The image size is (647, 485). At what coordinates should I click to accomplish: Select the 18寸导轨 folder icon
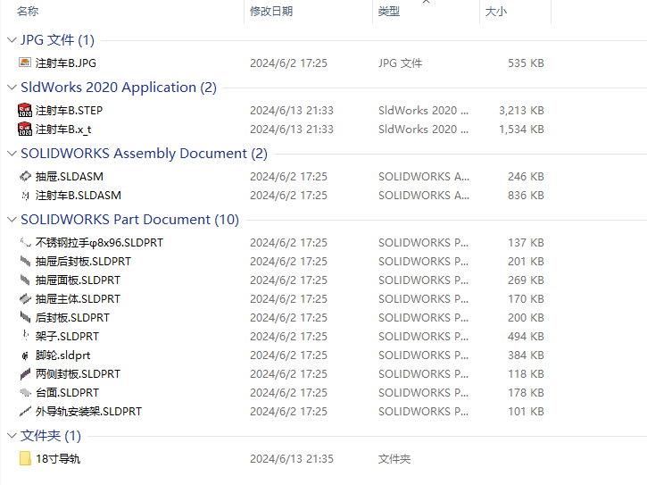click(25, 458)
